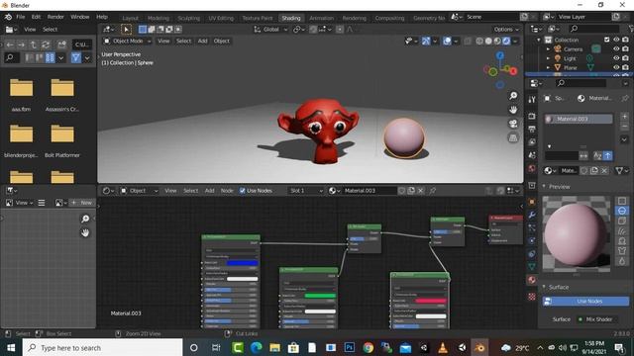Image resolution: width=634 pixels, height=356 pixels.
Task: Click the select tool arrow in viewport header
Action: point(126,30)
